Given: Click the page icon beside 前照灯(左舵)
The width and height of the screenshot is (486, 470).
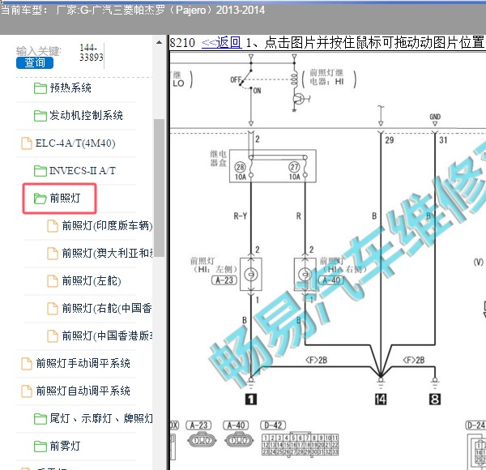Looking at the screenshot, I should click(x=53, y=281).
